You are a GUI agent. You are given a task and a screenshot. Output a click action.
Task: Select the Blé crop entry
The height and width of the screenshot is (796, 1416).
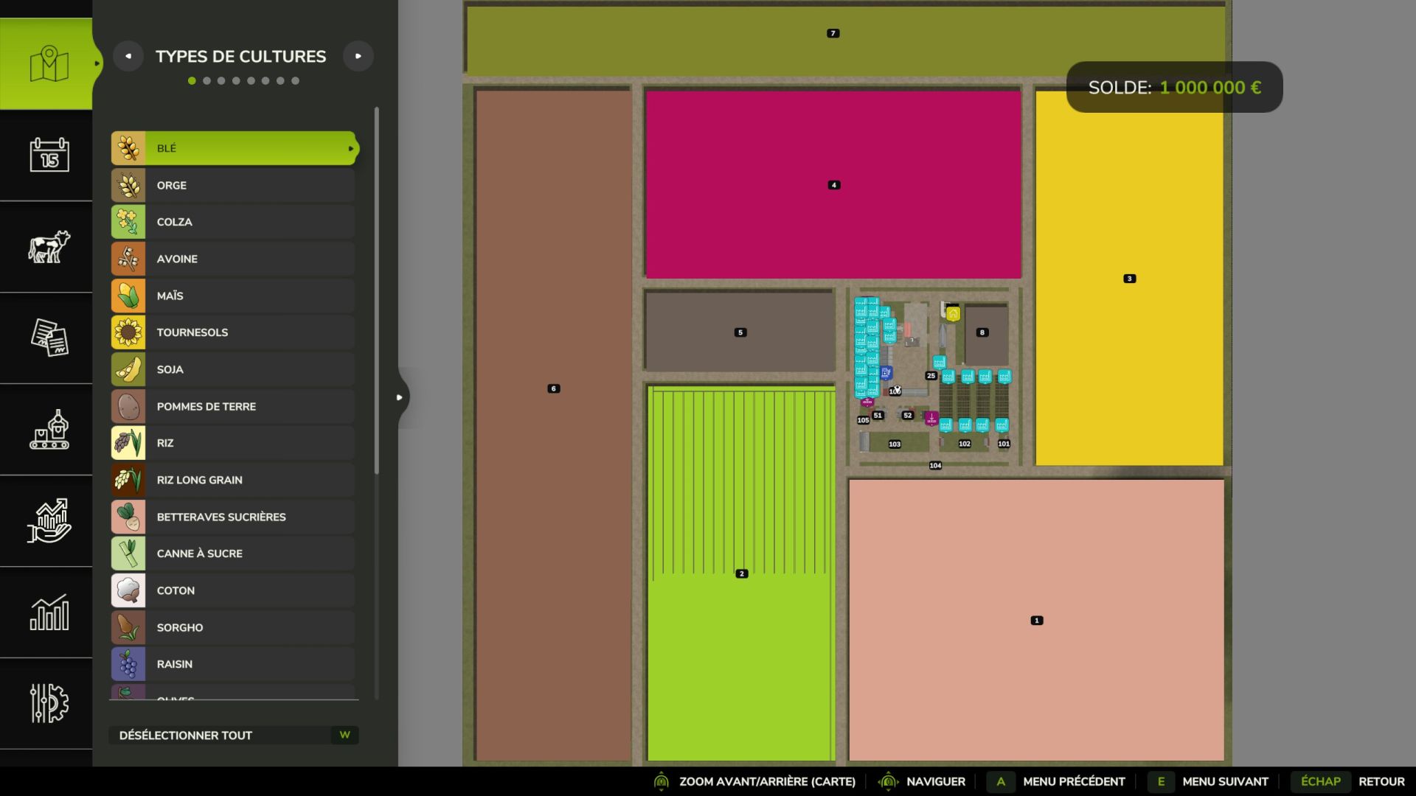(x=233, y=148)
